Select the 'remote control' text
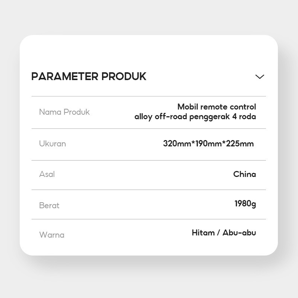 coord(228,107)
